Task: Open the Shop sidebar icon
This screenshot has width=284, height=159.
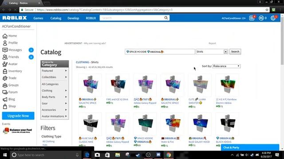Action: 5,106
